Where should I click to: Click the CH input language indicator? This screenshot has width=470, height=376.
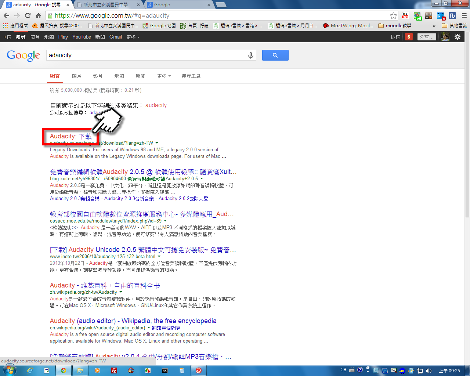(343, 370)
